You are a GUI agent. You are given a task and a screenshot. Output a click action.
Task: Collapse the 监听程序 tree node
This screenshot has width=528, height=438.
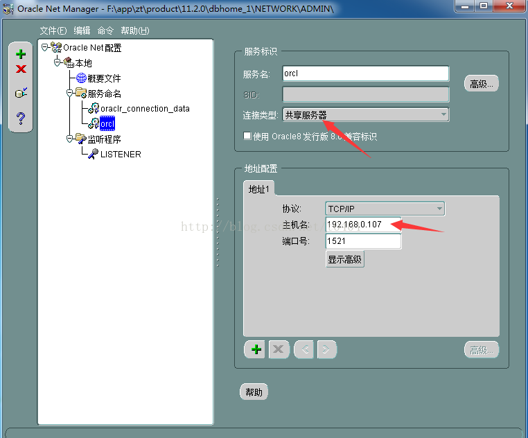tap(70, 139)
